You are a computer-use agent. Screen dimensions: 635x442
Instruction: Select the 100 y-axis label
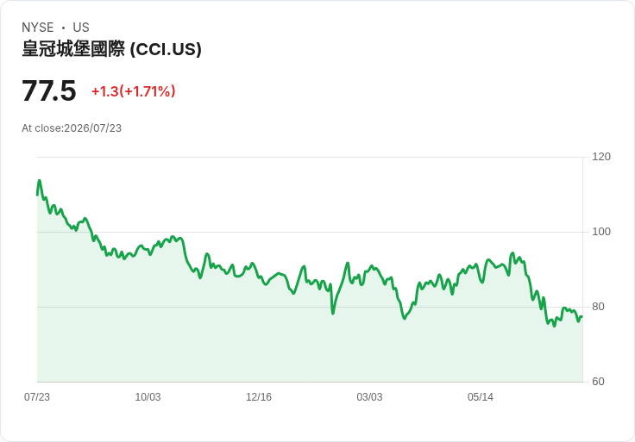601,231
